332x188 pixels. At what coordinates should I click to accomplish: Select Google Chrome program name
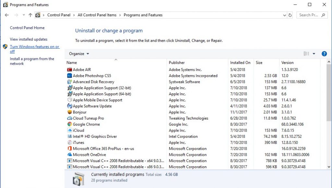click(86, 124)
